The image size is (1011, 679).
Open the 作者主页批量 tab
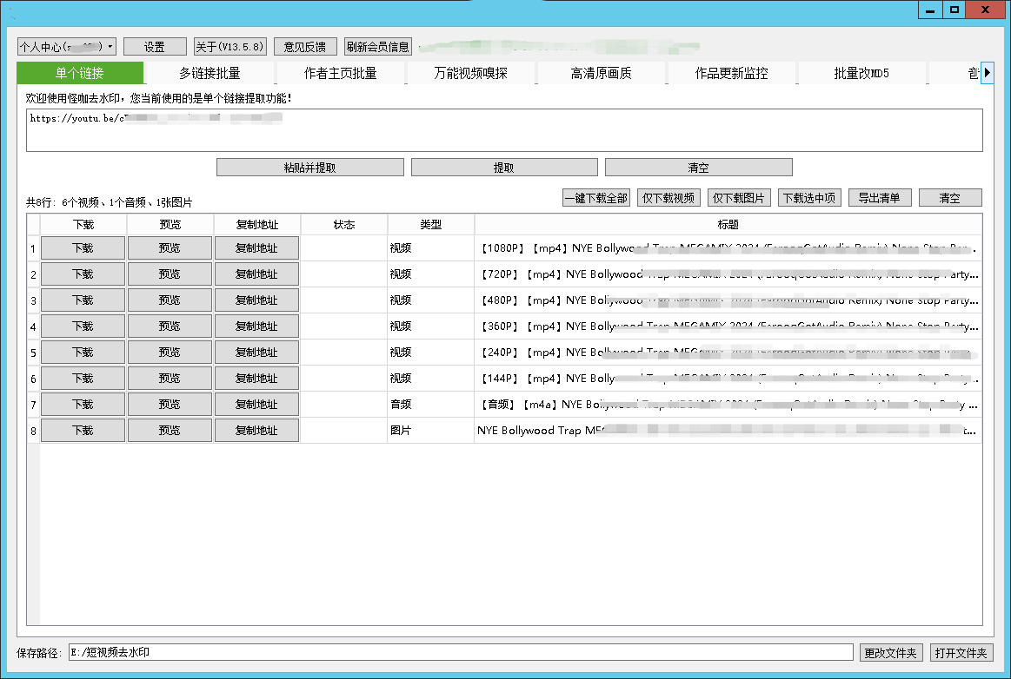tap(340, 73)
